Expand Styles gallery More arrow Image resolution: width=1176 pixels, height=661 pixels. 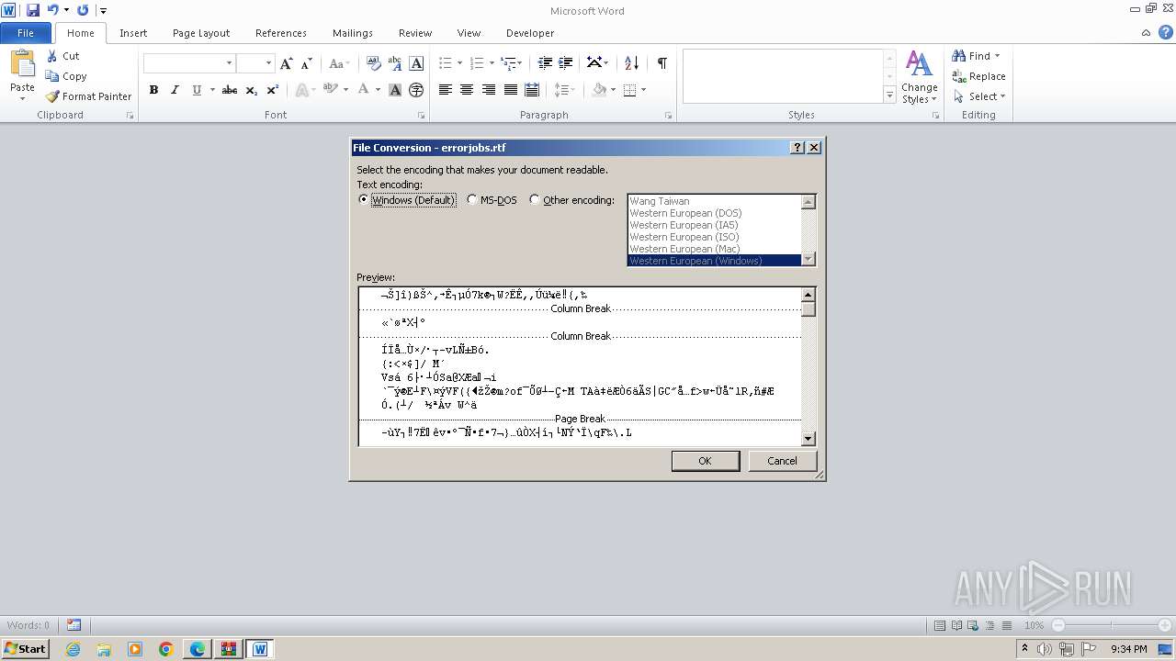[x=889, y=95]
